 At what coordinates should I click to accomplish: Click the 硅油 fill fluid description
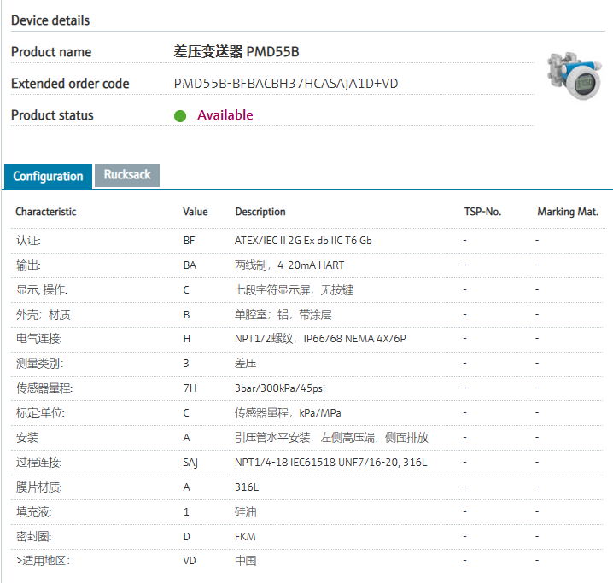click(x=246, y=512)
